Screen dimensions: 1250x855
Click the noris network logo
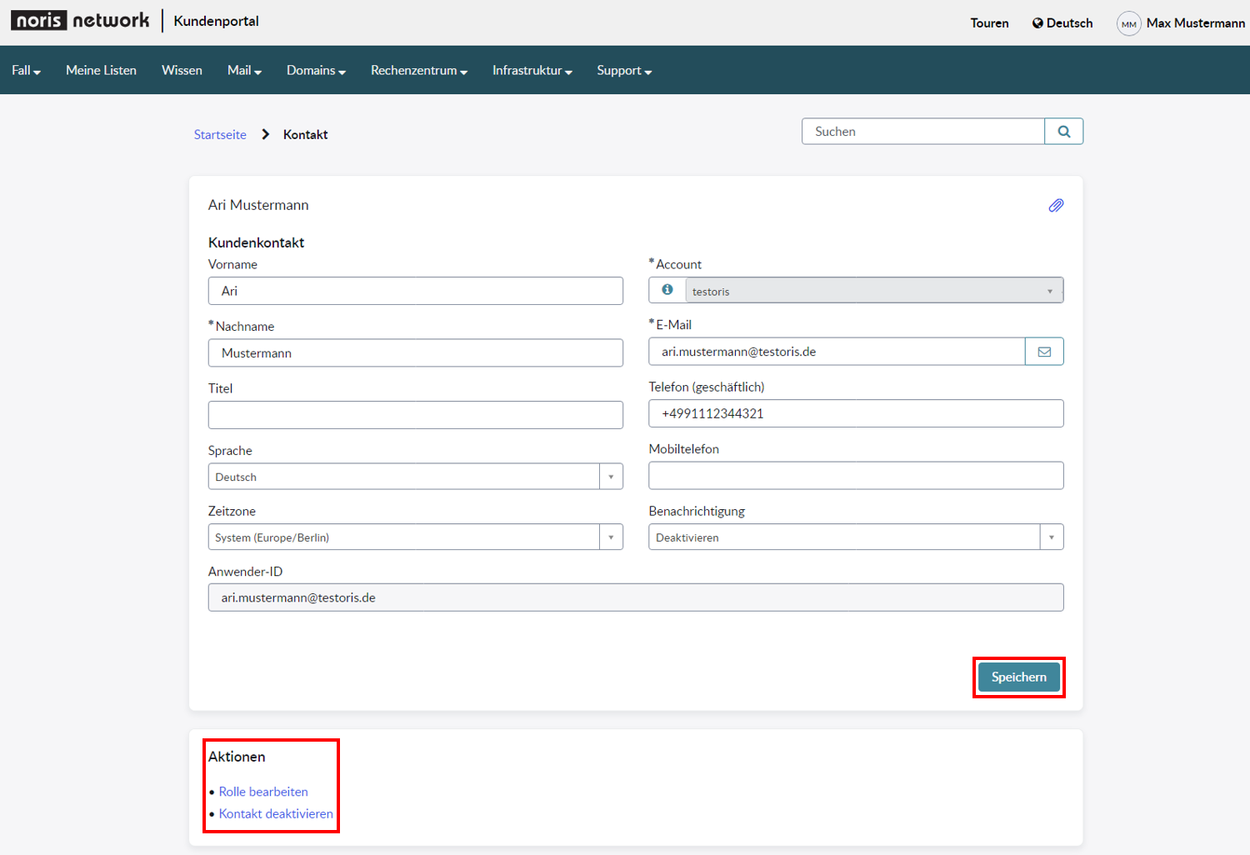tap(80, 20)
